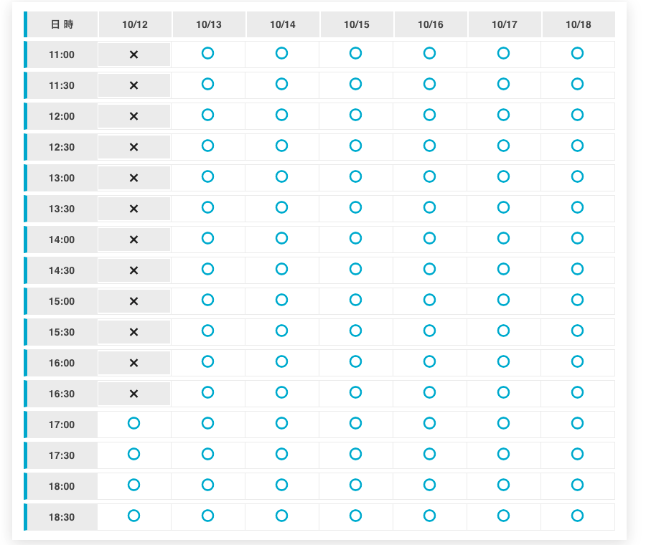Click the 12:00 time row label

62,116
